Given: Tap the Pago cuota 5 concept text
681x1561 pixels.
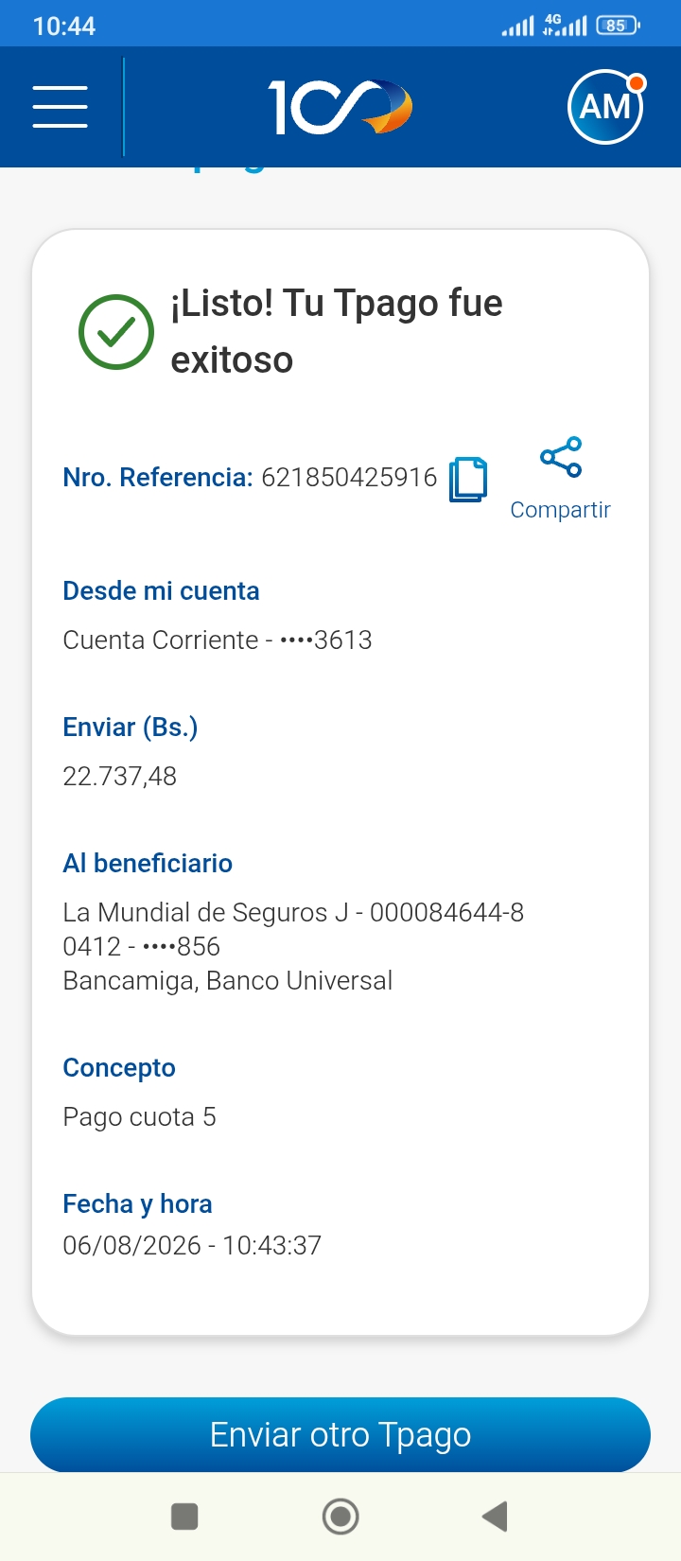Looking at the screenshot, I should pyautogui.click(x=139, y=1117).
